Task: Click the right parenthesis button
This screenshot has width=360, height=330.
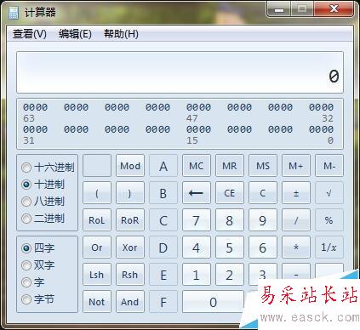Action: (130, 193)
